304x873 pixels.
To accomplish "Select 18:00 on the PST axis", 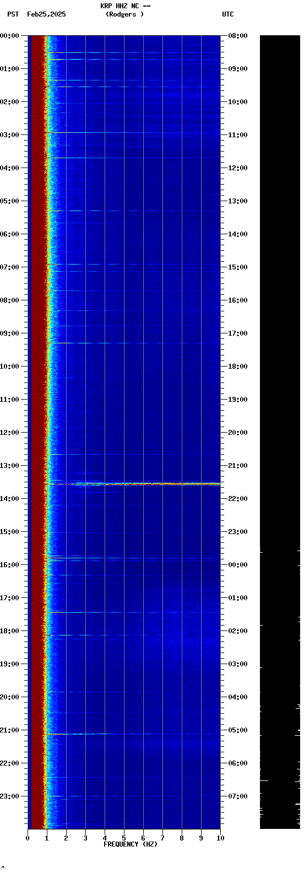I will pyautogui.click(x=9, y=631).
